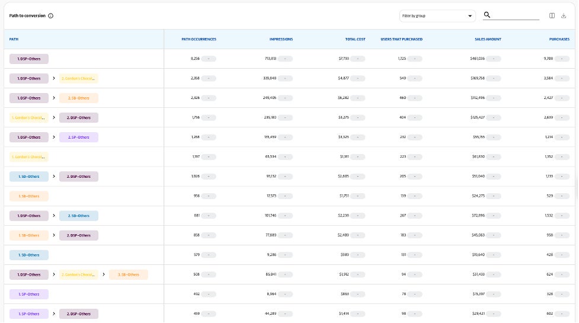Click the Path column header
Viewport: 579px width, 323px height.
click(14, 39)
